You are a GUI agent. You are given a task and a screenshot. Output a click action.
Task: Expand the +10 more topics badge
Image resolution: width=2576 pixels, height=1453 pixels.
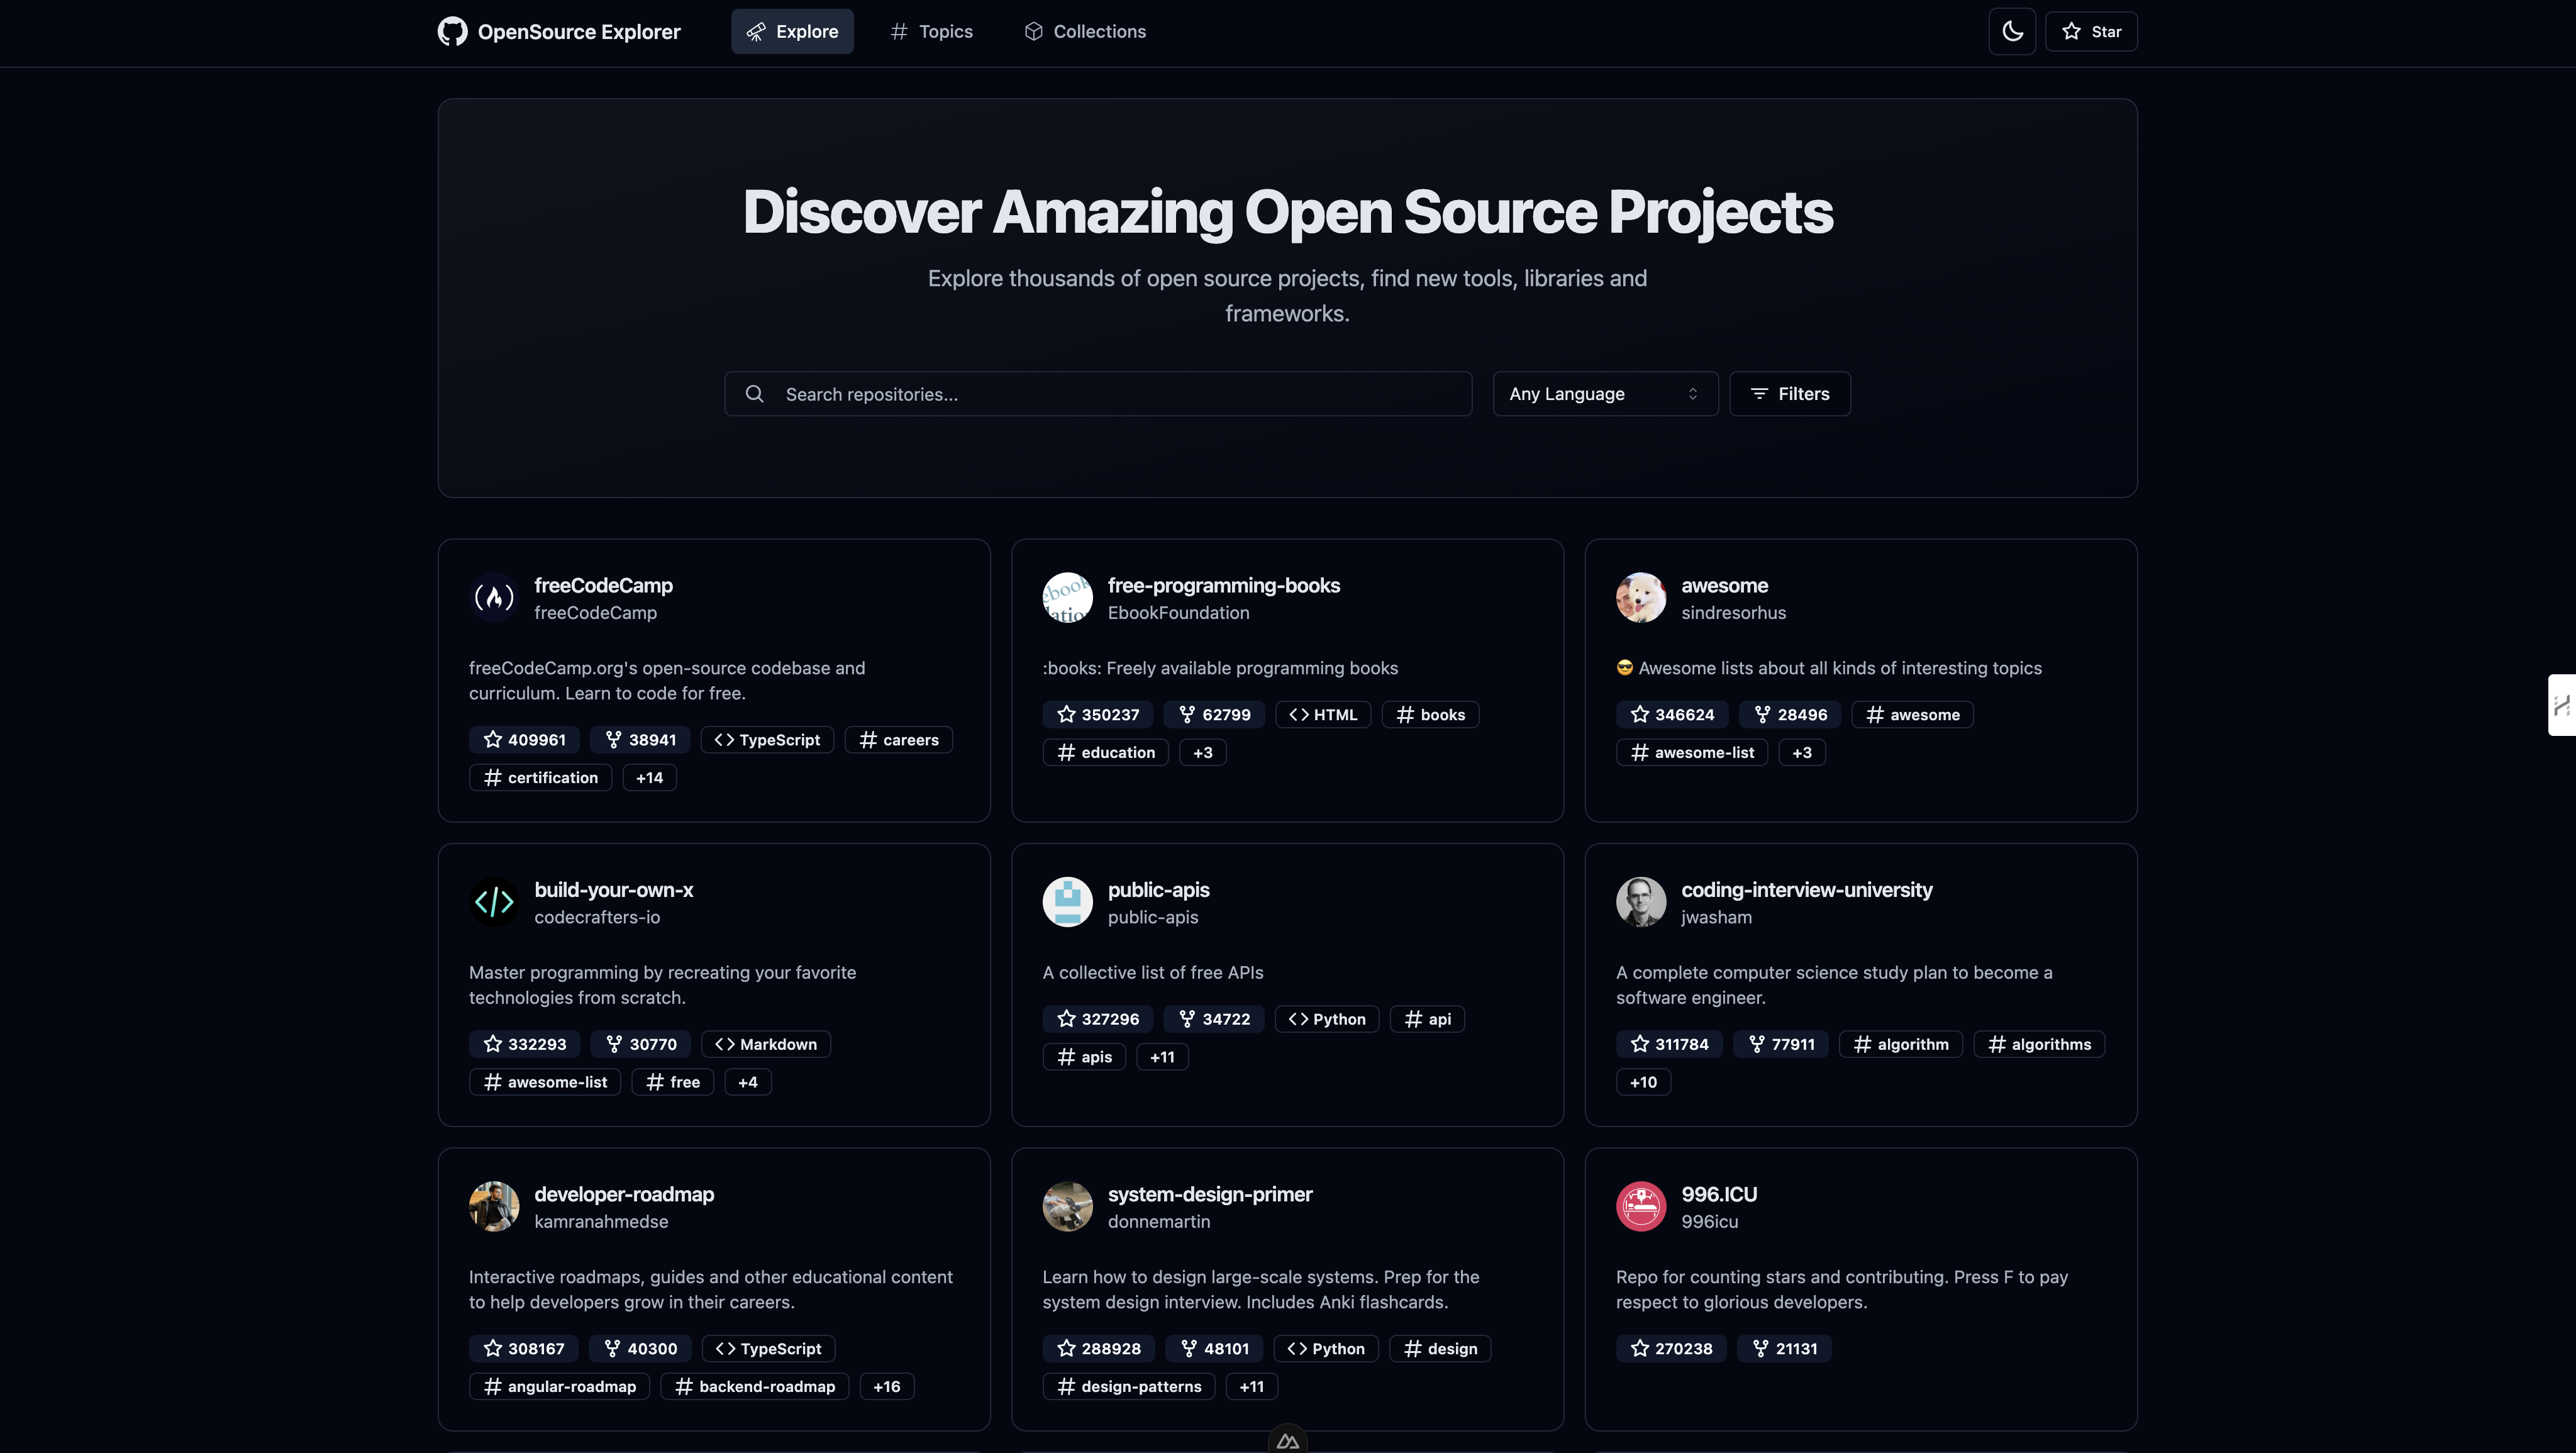pyautogui.click(x=1643, y=1082)
